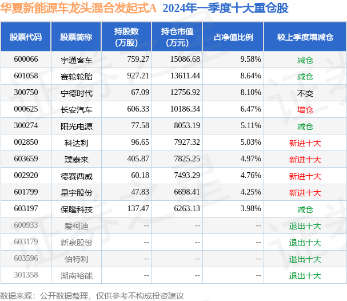Select stock name 新泉股份

pos(77,243)
